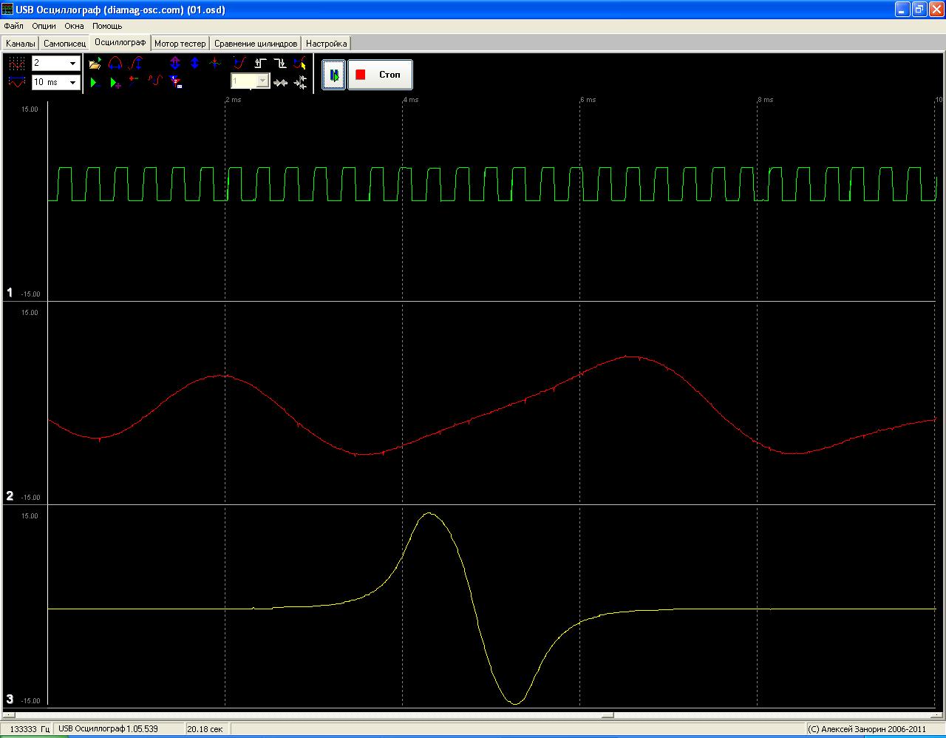Select rising edge trigger icon
The width and height of the screenshot is (946, 738).
[259, 64]
